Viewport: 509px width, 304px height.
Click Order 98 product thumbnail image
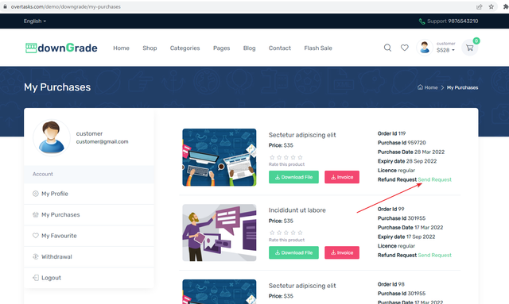220,291
